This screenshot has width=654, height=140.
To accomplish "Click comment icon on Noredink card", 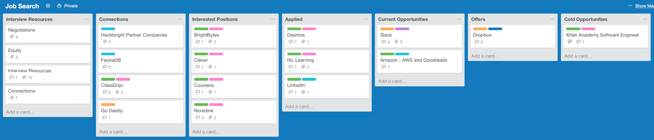I will tap(198, 118).
